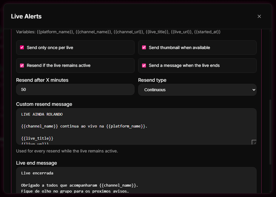Click the 'Custom resend message' label

(x=44, y=104)
